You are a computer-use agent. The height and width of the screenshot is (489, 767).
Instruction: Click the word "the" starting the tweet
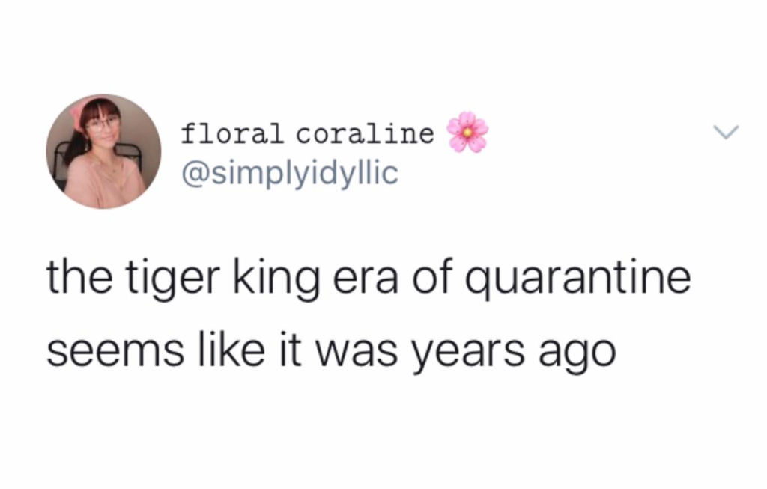[x=79, y=277]
